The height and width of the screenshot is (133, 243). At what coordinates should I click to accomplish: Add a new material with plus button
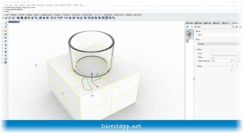[187, 41]
